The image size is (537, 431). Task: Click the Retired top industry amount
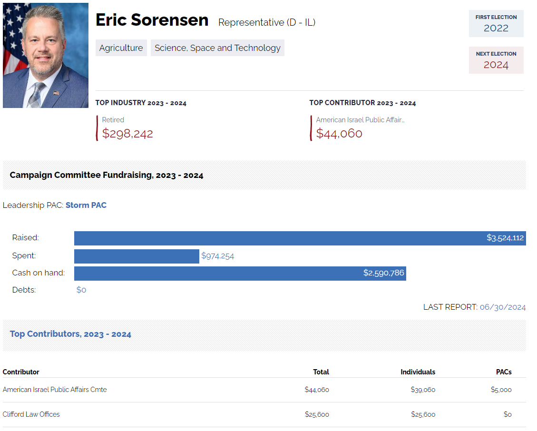[x=127, y=134]
